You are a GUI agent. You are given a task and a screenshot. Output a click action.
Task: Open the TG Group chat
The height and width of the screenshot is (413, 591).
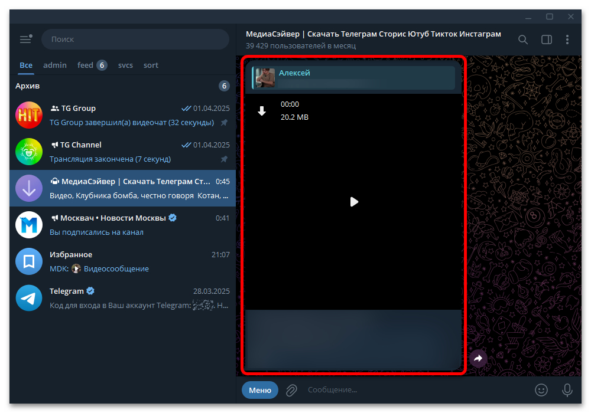tap(122, 115)
